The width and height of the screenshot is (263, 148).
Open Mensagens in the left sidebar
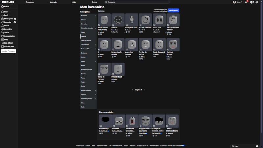9,19
